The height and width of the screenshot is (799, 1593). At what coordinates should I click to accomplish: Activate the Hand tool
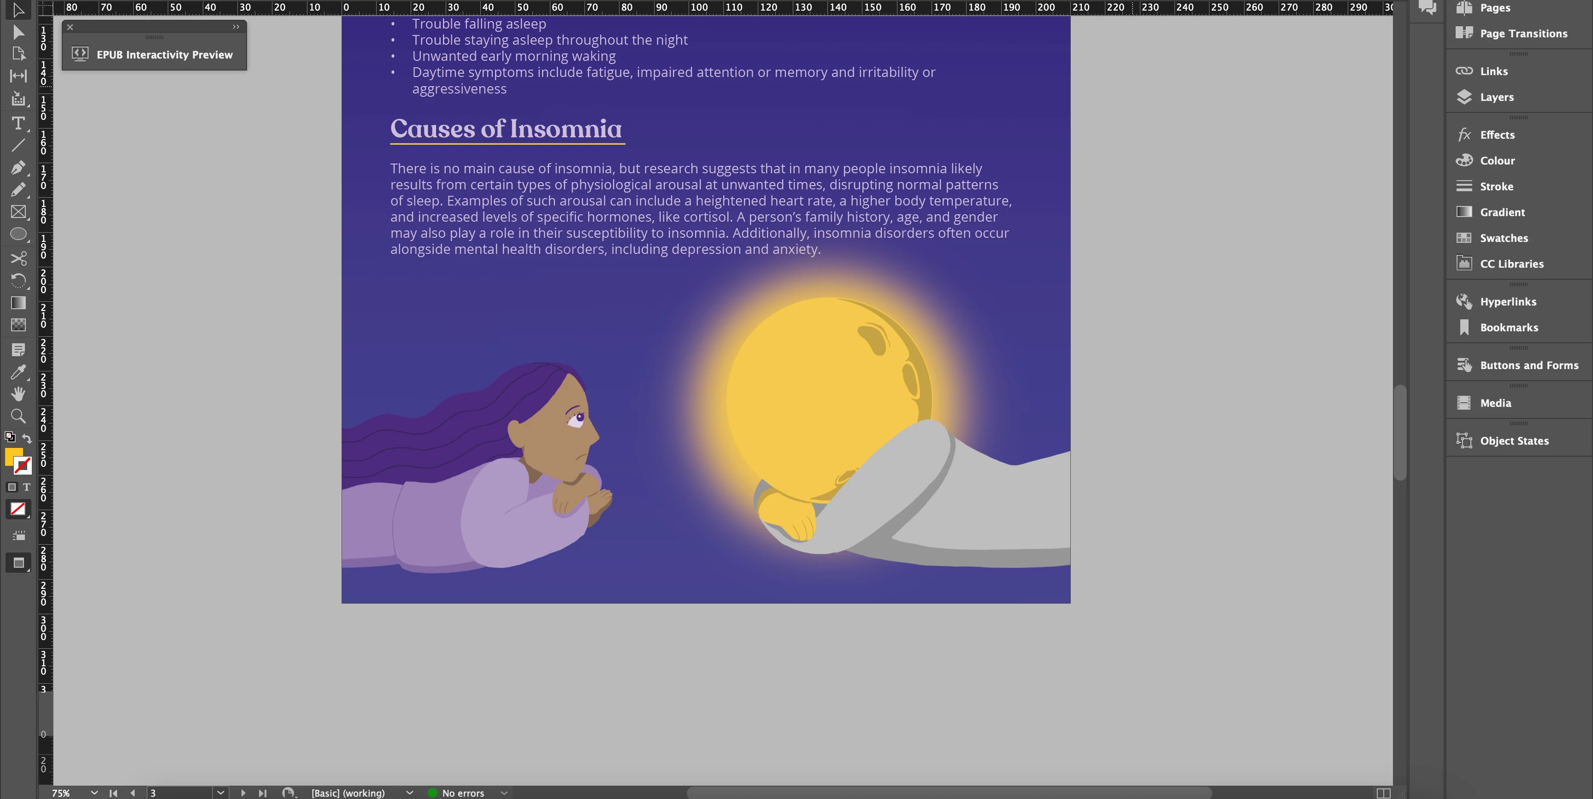(18, 394)
